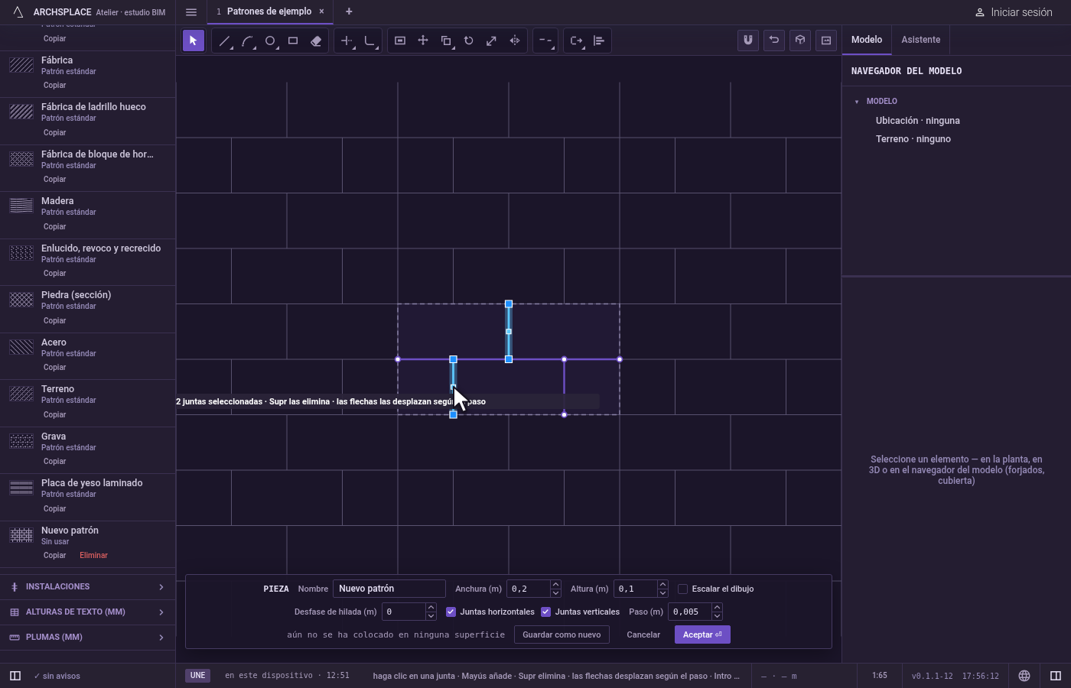
Task: Click the undo arrow icon
Action: coord(774,41)
